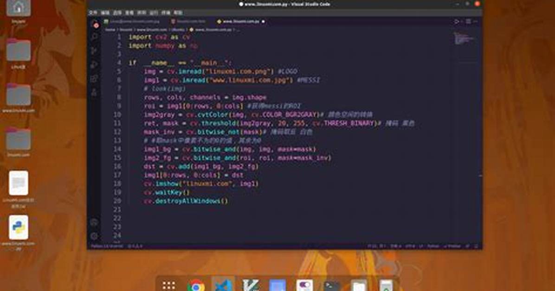Click the file name breadcrumb segment
Screen dimensions: 555x291
click(213, 30)
